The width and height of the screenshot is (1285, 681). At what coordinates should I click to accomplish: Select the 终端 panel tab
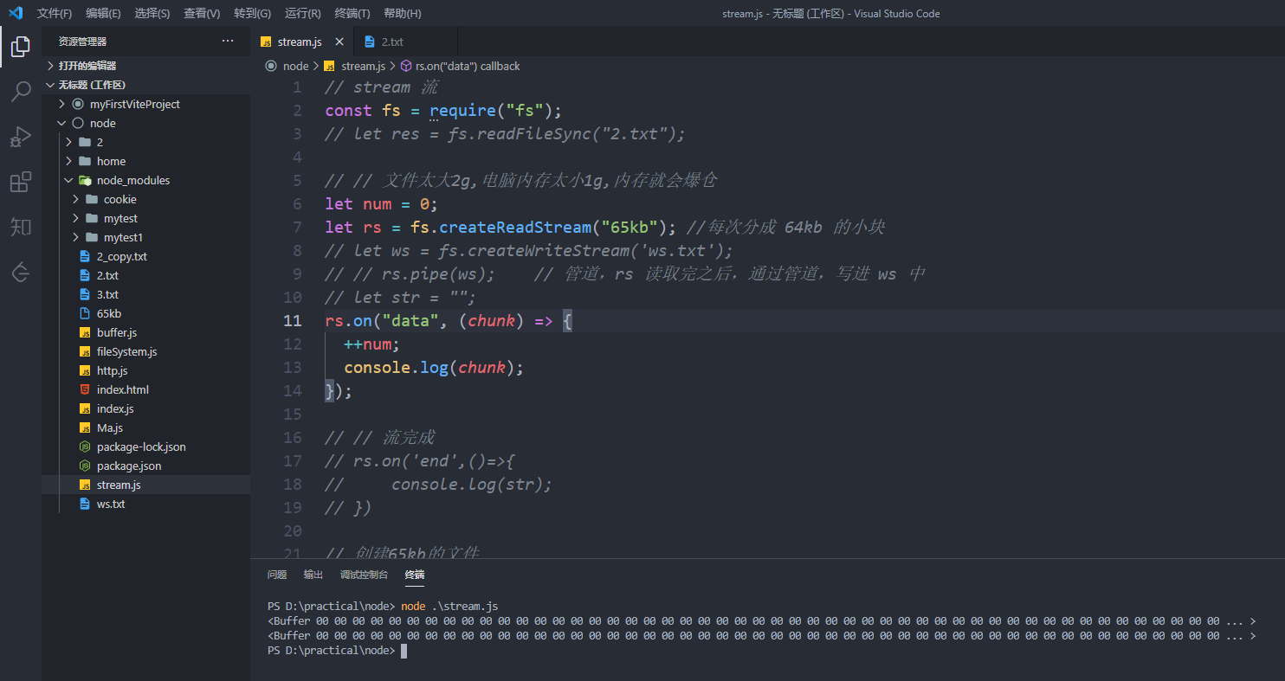[x=415, y=575]
